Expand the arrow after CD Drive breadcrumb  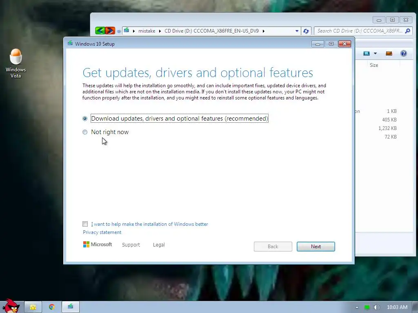263,31
